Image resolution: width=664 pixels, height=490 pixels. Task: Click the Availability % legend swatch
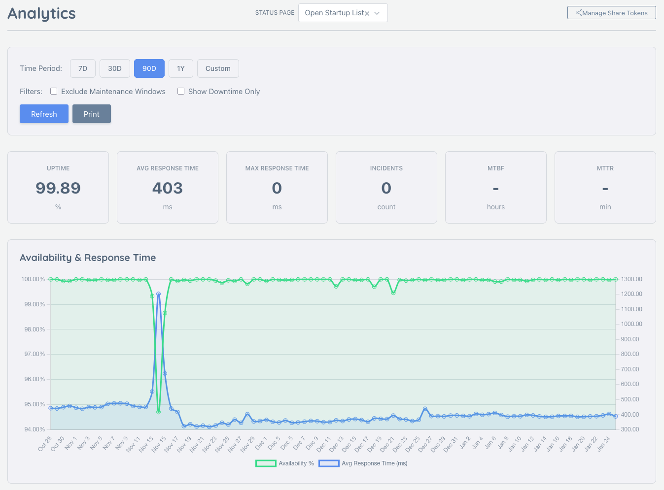coord(266,463)
